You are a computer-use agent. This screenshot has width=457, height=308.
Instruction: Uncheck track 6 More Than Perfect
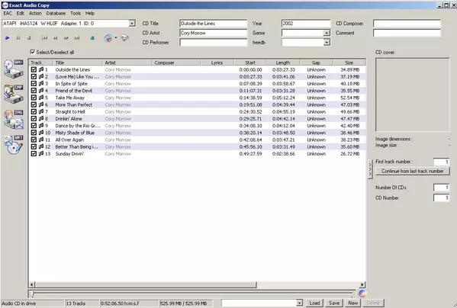coord(34,104)
